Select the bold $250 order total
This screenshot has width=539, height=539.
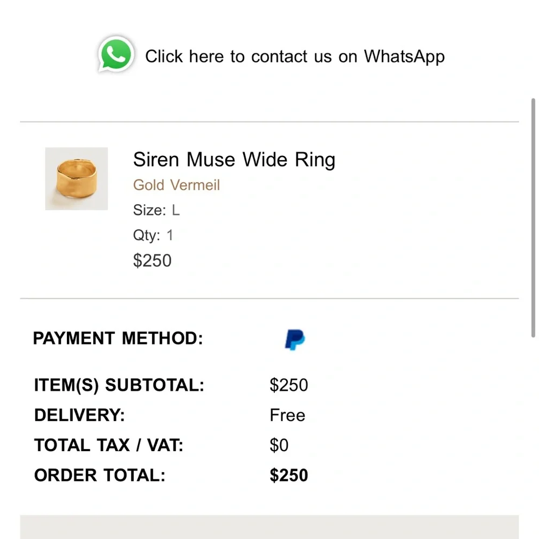coord(289,475)
